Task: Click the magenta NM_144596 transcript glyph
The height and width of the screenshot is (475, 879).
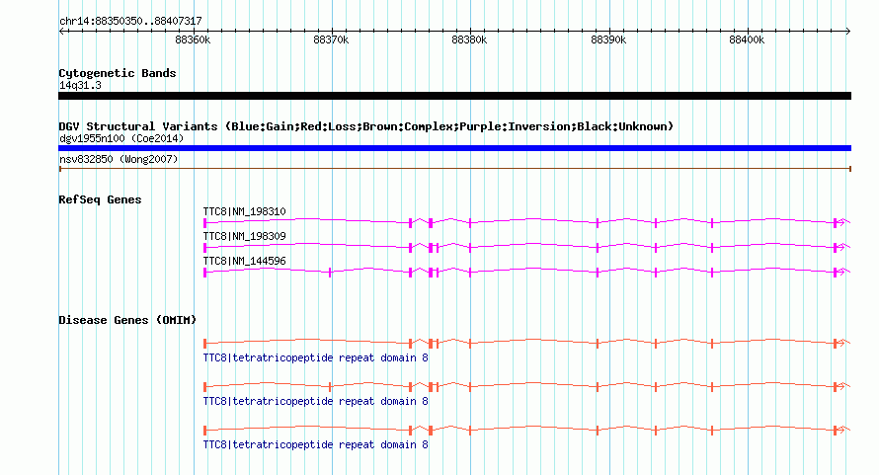Action: click(527, 272)
